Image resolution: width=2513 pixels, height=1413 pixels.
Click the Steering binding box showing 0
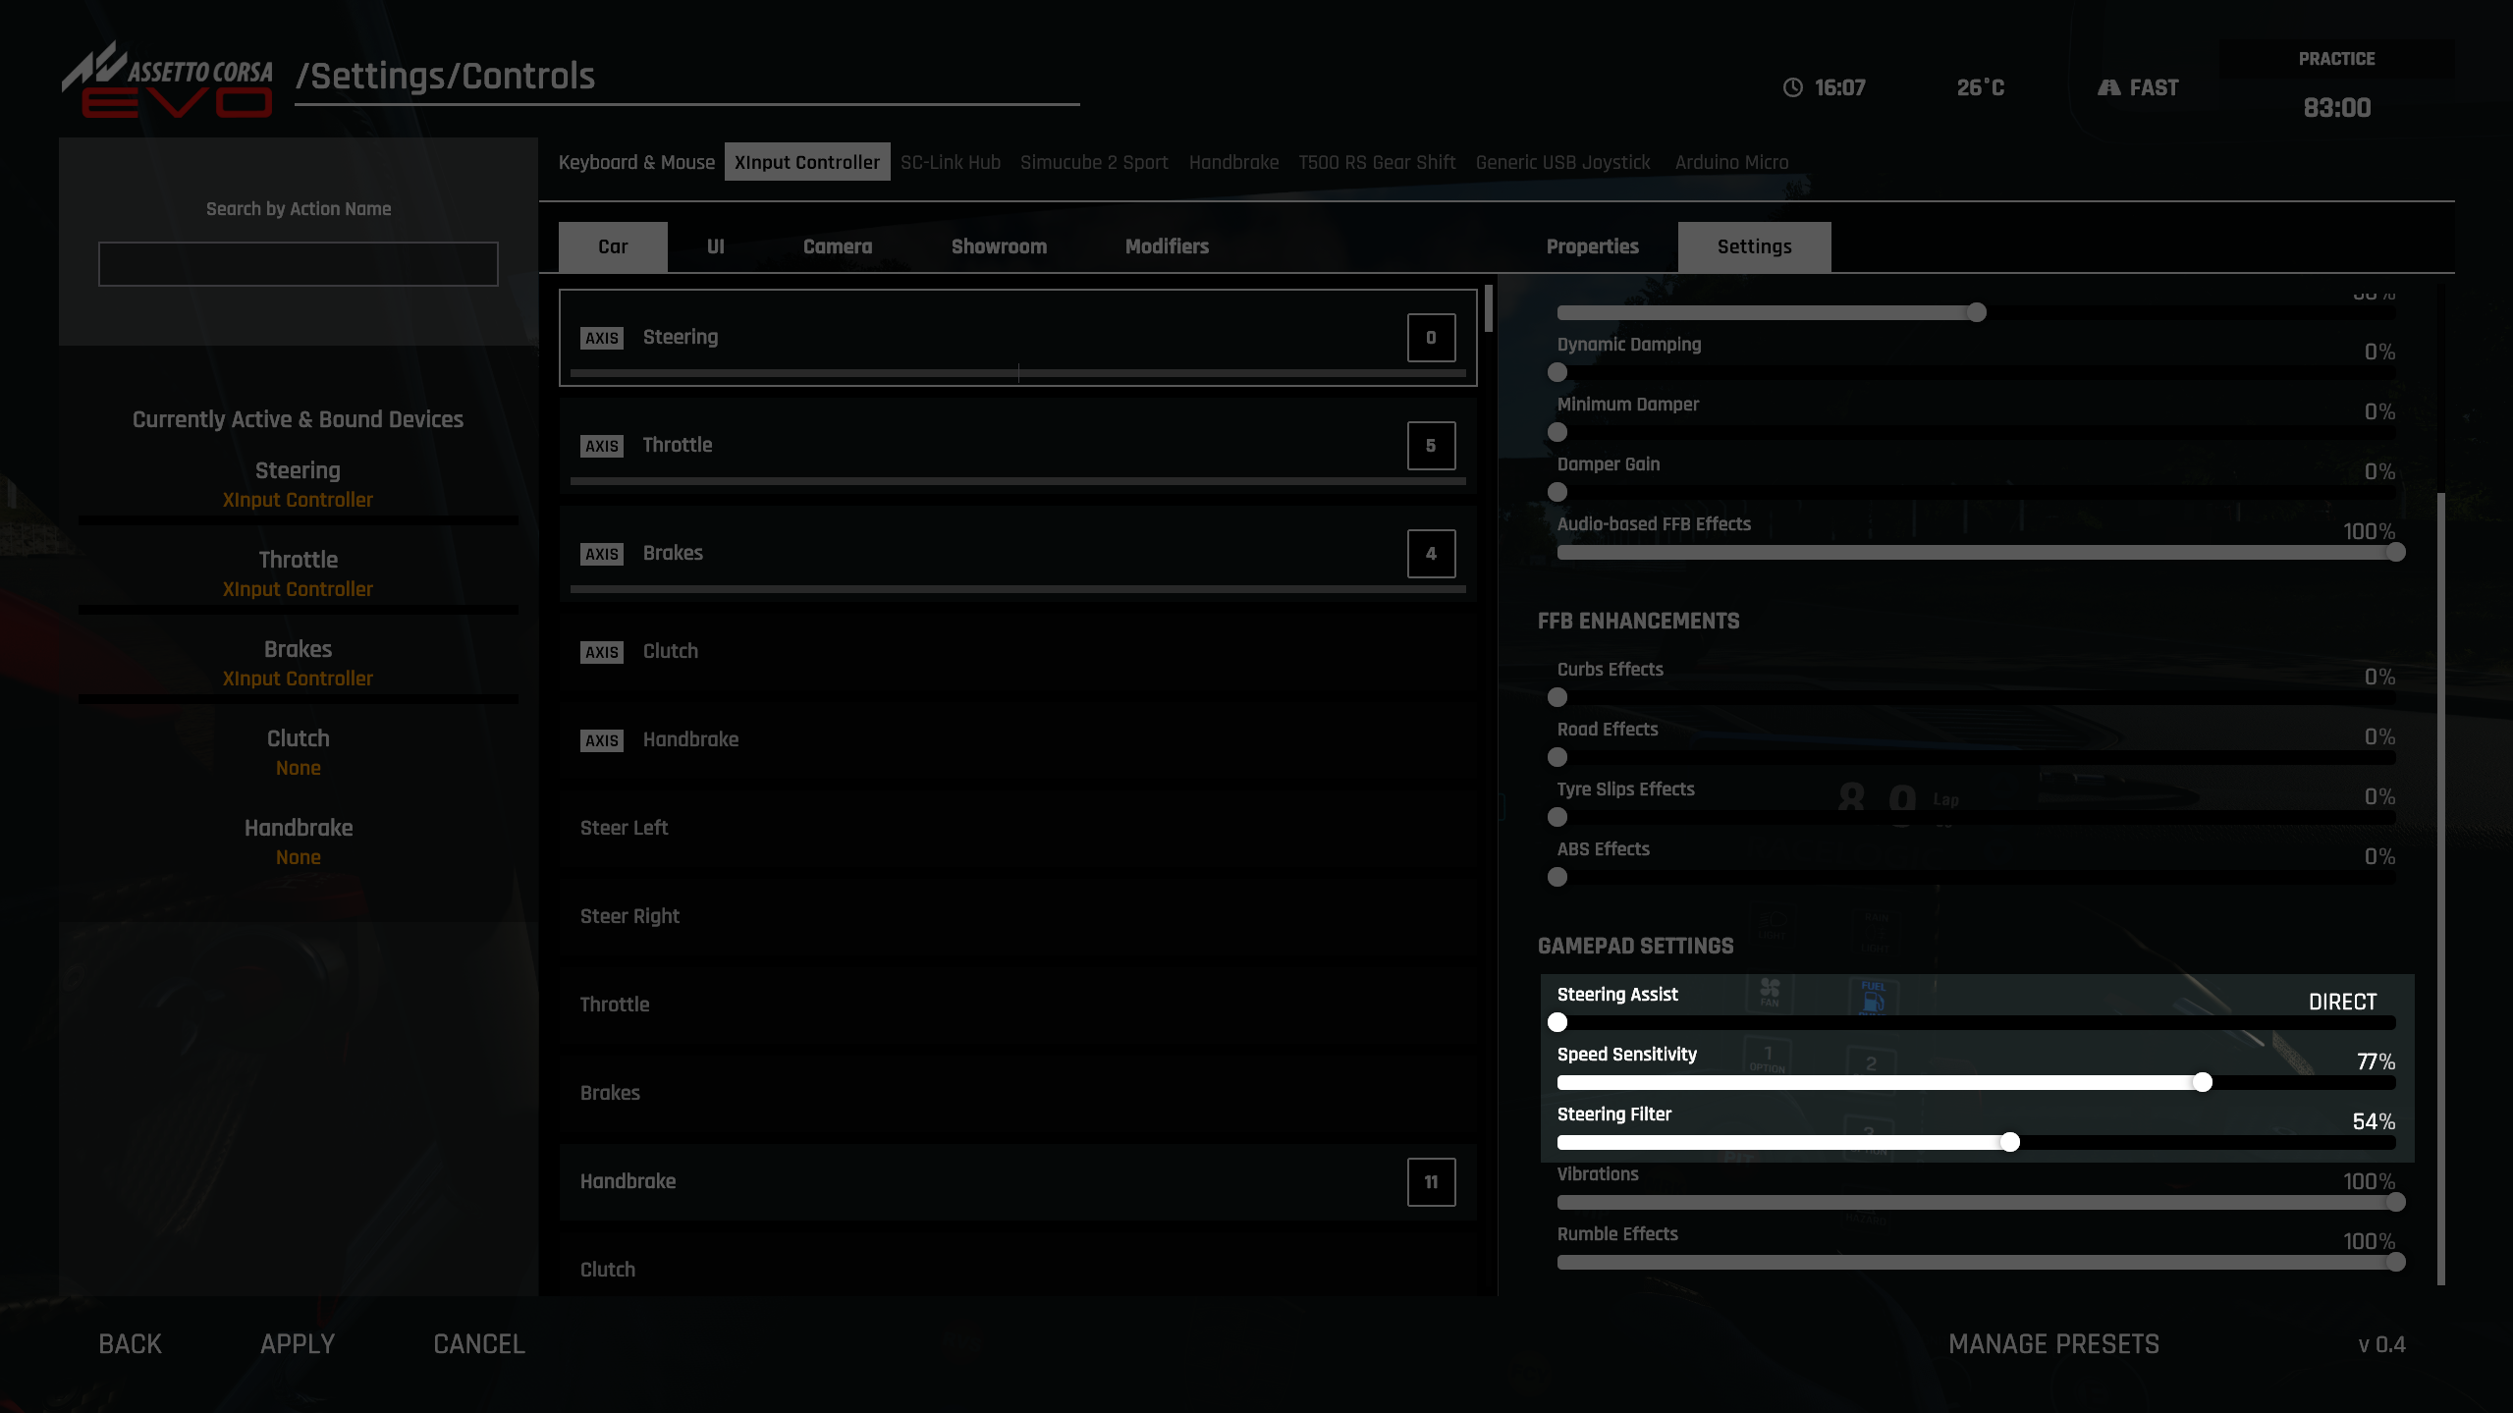[1430, 337]
